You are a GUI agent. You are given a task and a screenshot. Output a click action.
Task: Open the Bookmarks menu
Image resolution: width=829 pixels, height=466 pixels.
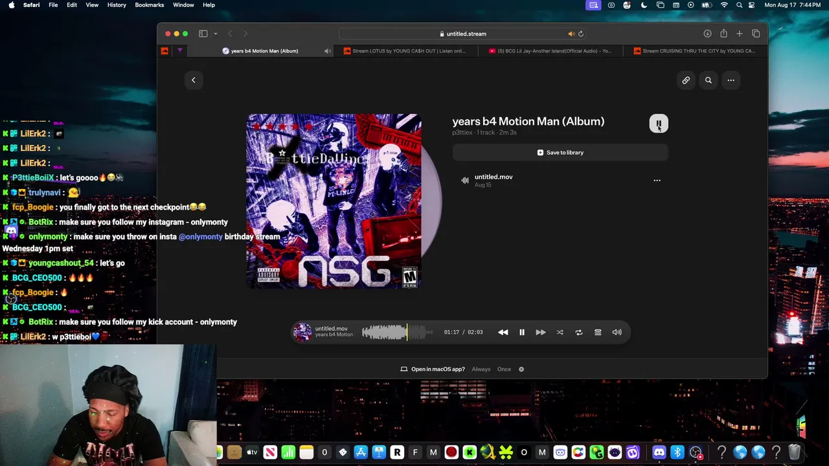pyautogui.click(x=149, y=5)
